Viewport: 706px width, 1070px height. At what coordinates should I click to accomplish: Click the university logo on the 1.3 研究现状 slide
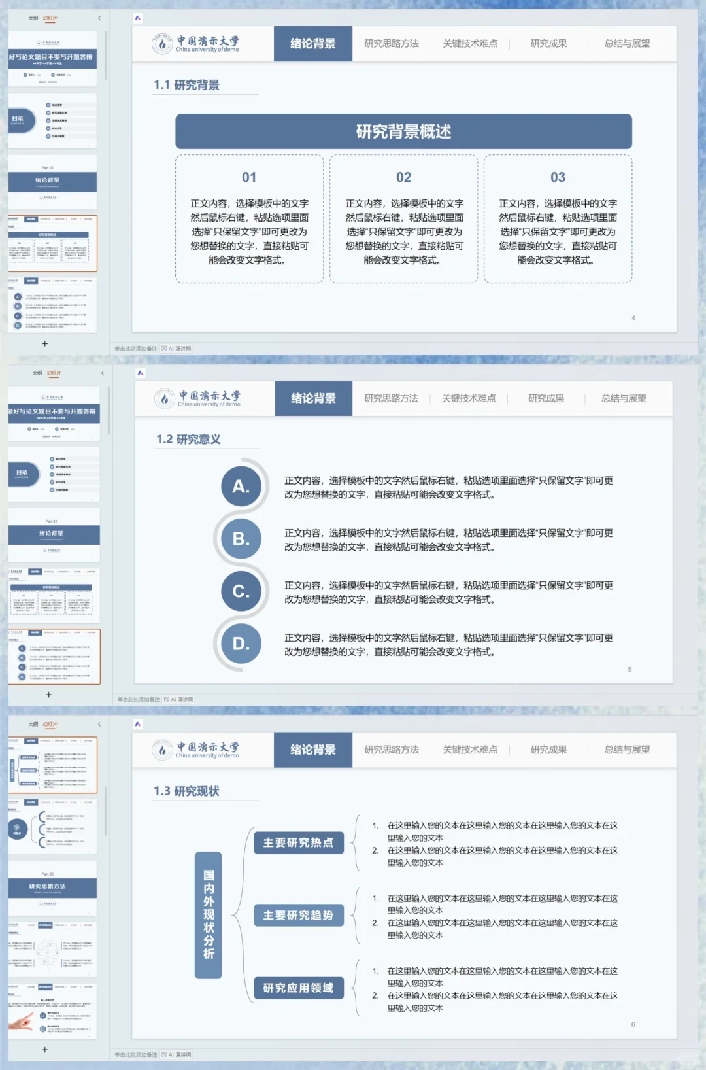196,750
